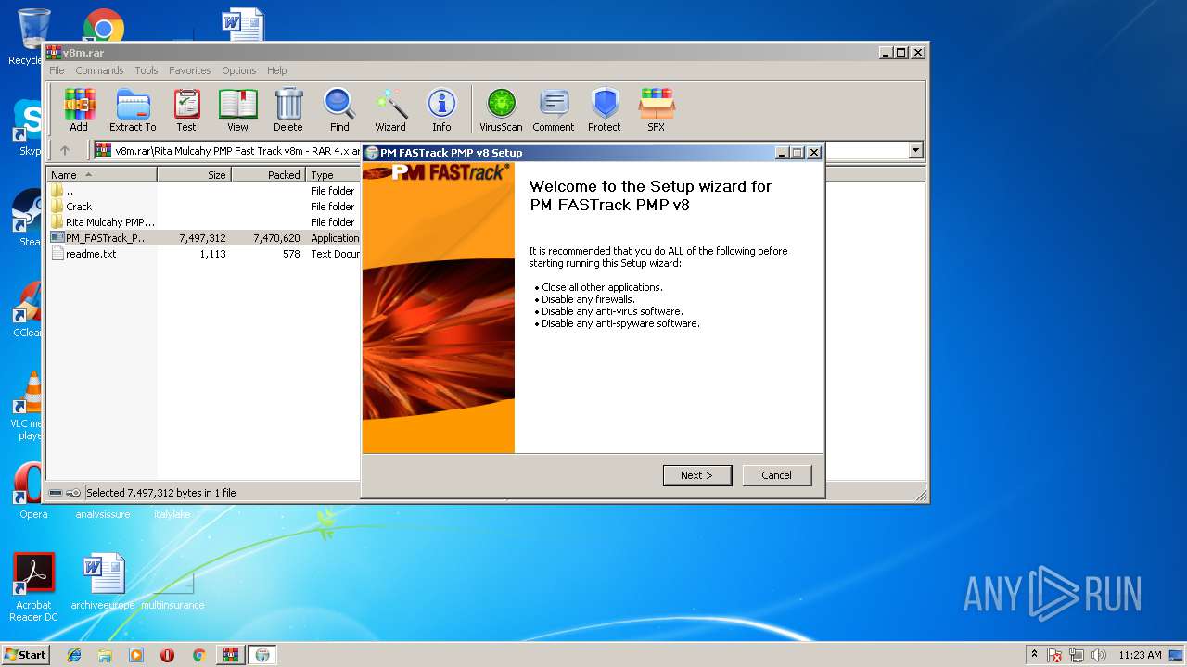The height and width of the screenshot is (667, 1187).
Task: Open the Help menu
Action: click(x=276, y=70)
